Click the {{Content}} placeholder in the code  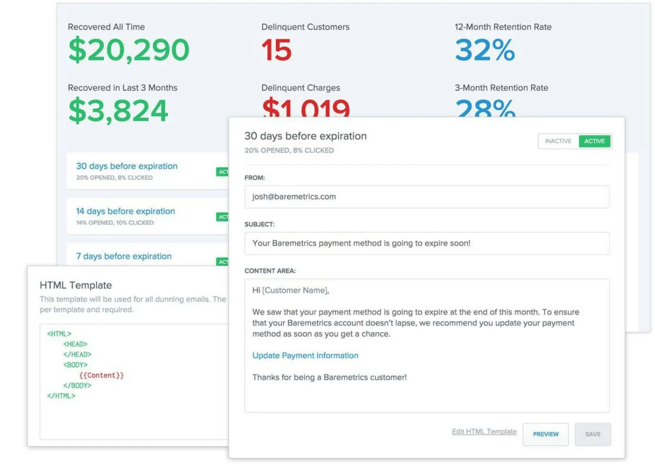101,375
